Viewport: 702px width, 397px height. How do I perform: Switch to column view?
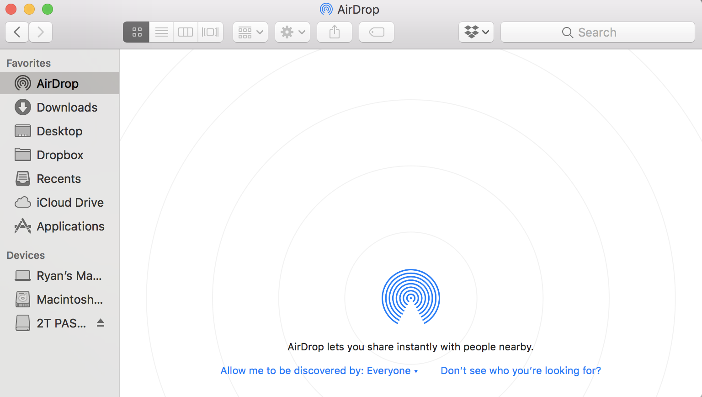tap(186, 32)
